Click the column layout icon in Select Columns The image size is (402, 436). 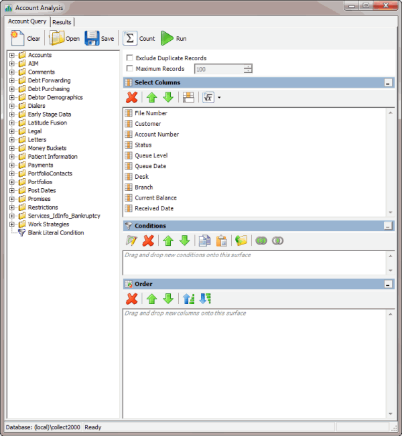coord(188,98)
